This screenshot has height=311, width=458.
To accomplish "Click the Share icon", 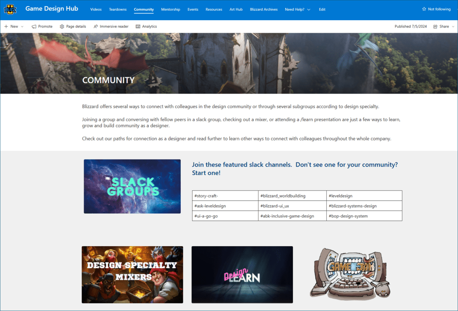I will pyautogui.click(x=435, y=26).
